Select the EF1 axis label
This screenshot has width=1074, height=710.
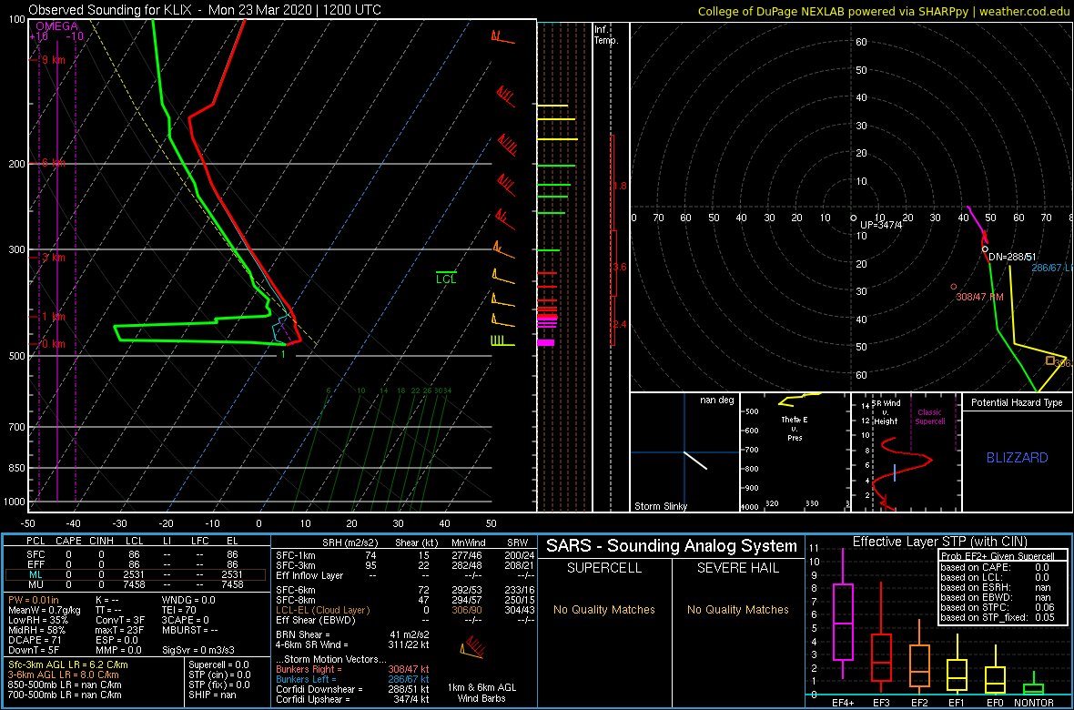tap(957, 703)
